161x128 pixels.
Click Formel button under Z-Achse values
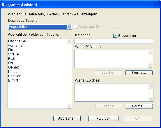(x=139, y=106)
